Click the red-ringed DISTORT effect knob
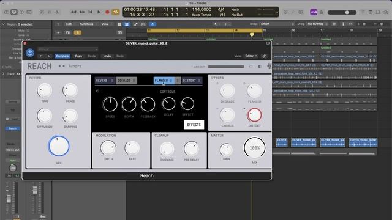Viewport: 392px width, 220px height. coord(255,115)
